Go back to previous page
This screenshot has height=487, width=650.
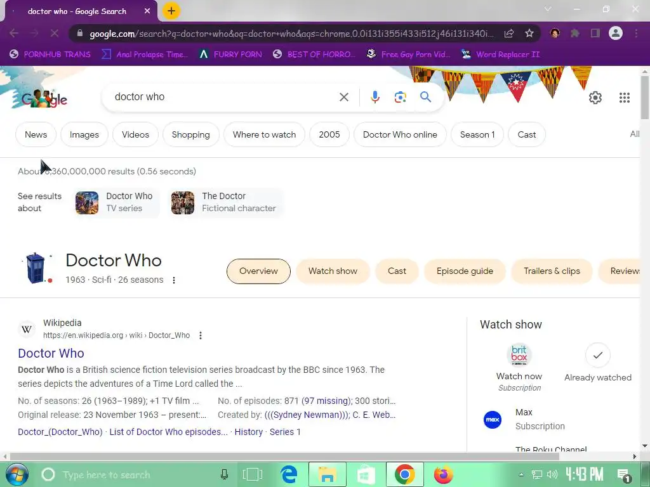coord(14,33)
